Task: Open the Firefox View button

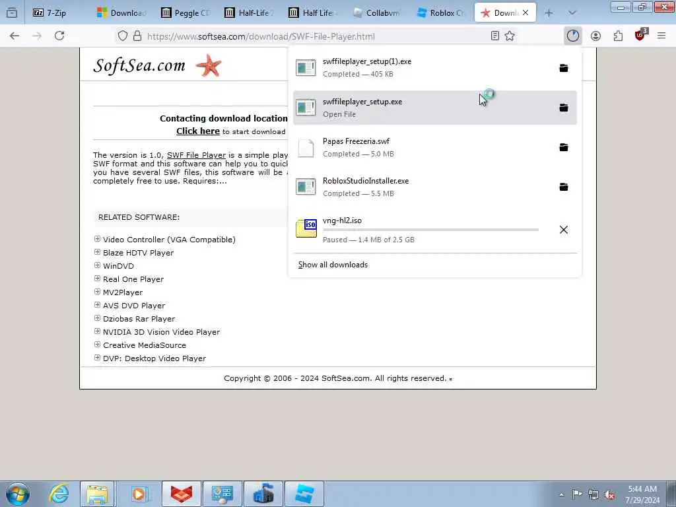Action: point(12,13)
